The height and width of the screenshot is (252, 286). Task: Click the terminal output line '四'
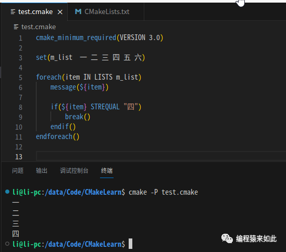coord(16,234)
